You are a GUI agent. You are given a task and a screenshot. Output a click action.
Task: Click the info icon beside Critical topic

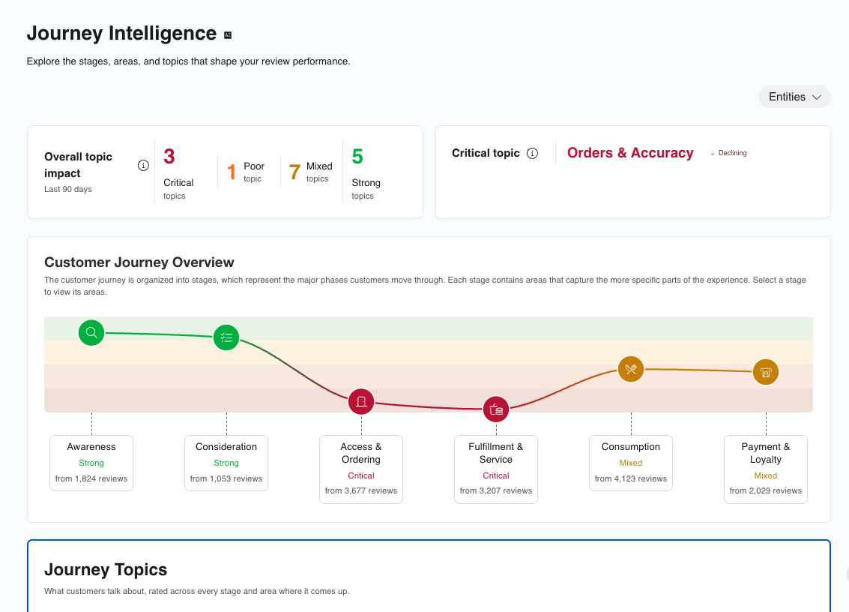click(x=532, y=154)
